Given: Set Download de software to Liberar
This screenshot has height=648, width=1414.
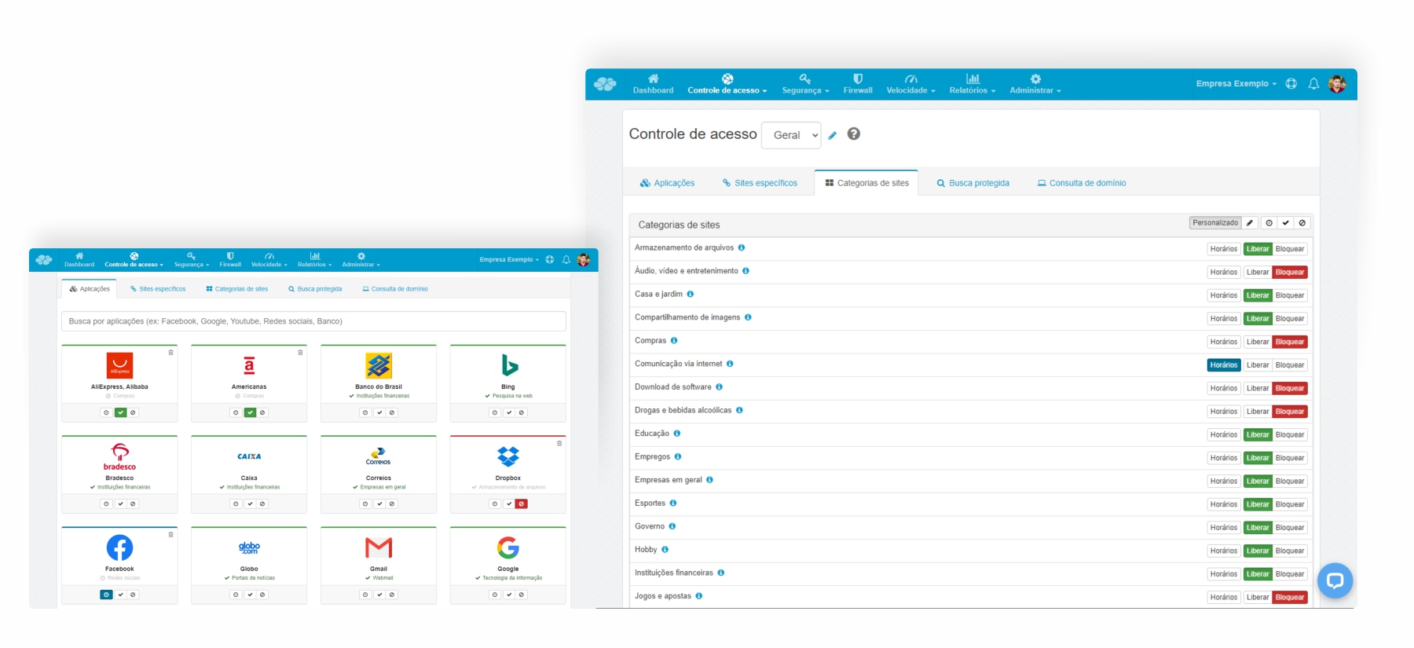Looking at the screenshot, I should pos(1258,389).
